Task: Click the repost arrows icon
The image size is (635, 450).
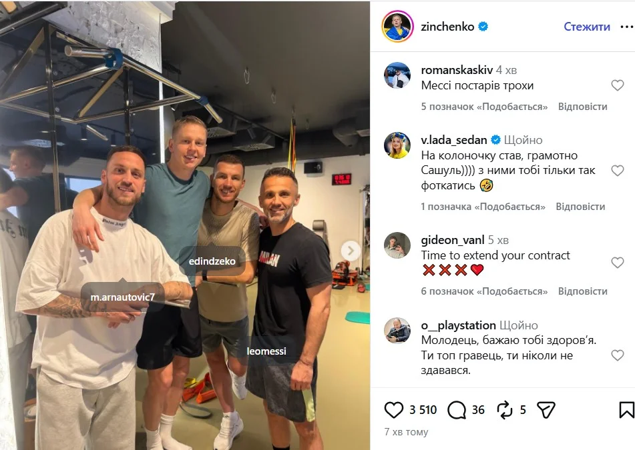Action: (x=505, y=410)
